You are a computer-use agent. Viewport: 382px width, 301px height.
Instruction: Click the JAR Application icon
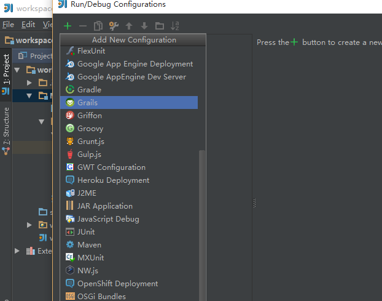click(x=69, y=206)
